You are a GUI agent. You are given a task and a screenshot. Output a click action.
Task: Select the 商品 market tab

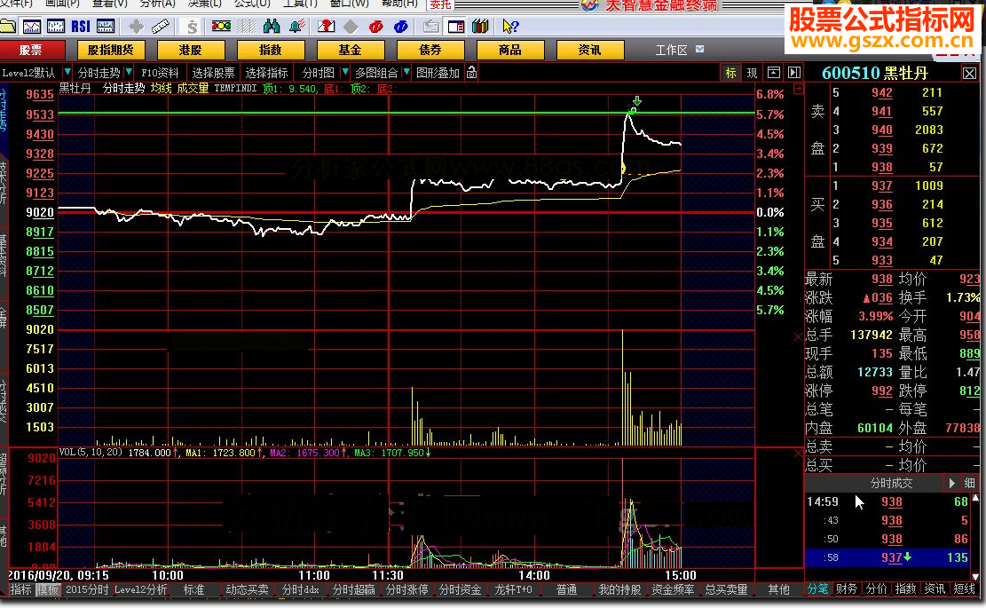point(510,50)
